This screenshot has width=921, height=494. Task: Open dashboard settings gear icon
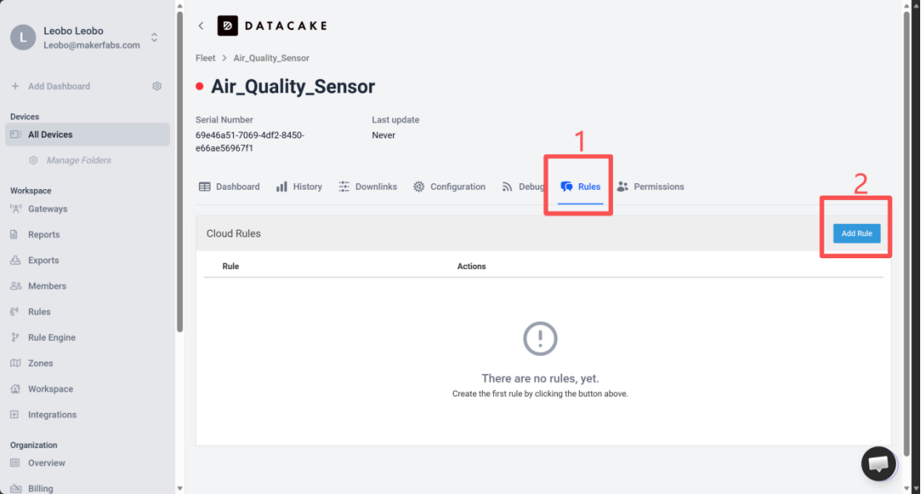pos(157,87)
